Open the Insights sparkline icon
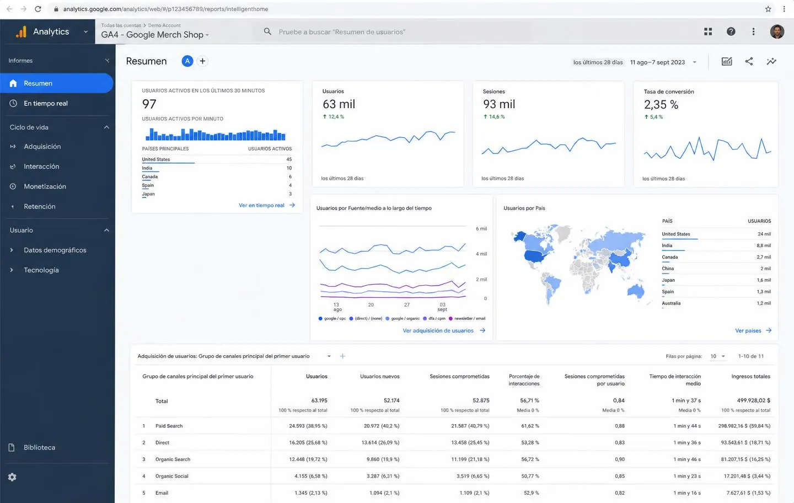 tap(771, 61)
